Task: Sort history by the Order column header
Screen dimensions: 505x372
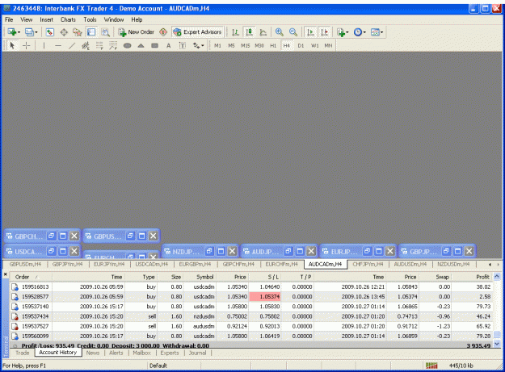Action: [x=31, y=277]
